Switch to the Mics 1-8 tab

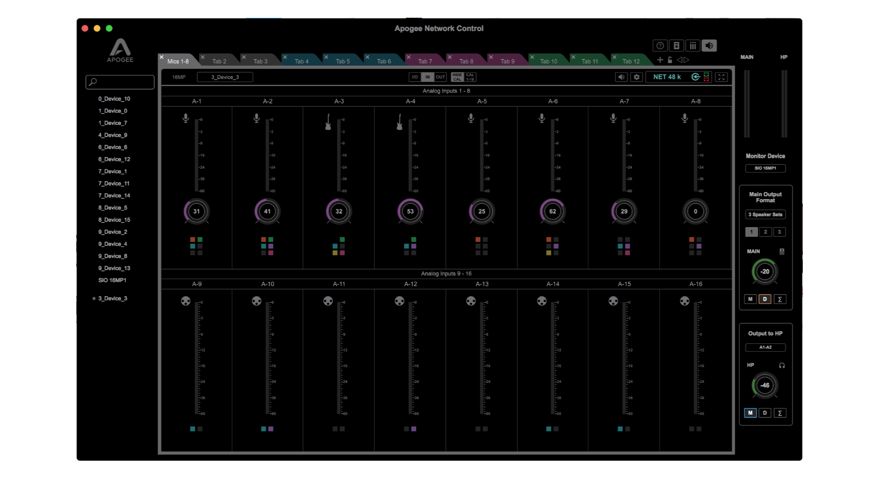click(x=178, y=61)
